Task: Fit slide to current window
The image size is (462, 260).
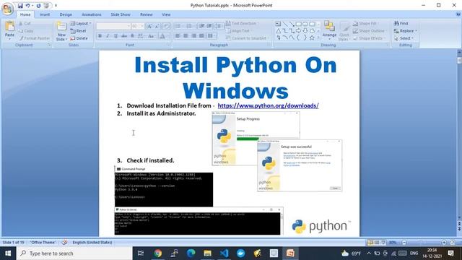Action: 453,243
